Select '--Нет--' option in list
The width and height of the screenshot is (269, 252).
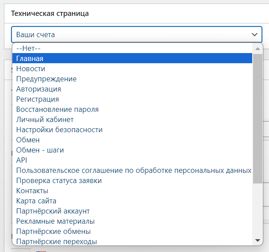click(28, 48)
